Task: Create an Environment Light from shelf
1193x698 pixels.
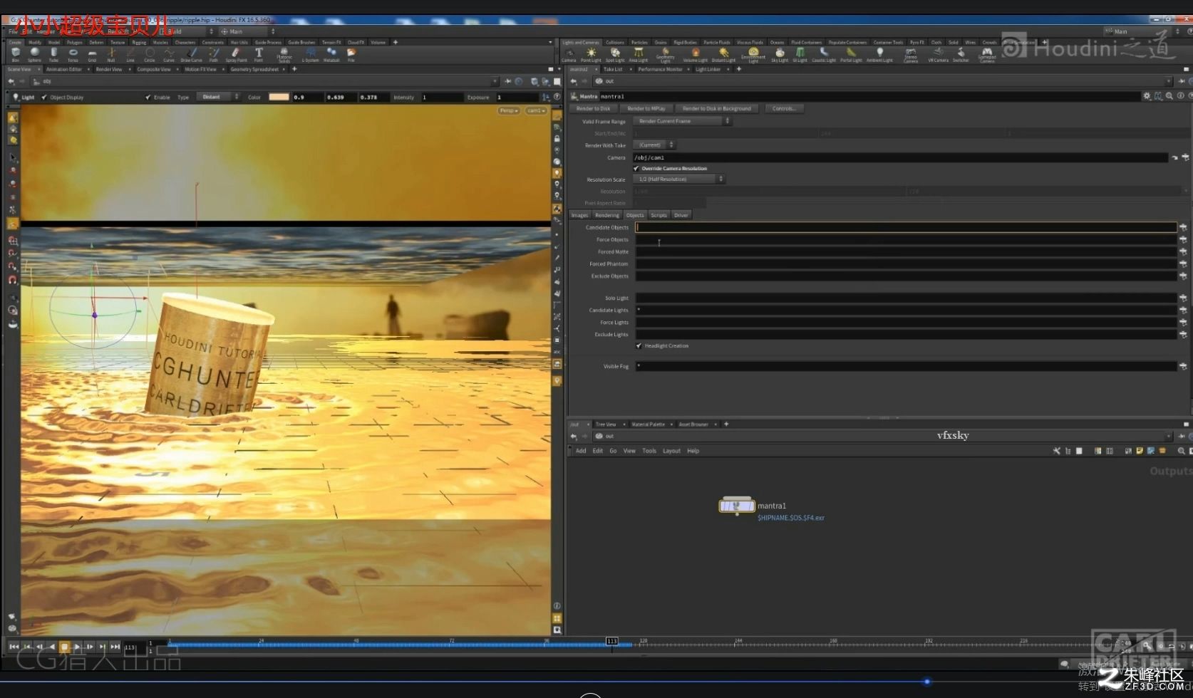Action: [753, 55]
